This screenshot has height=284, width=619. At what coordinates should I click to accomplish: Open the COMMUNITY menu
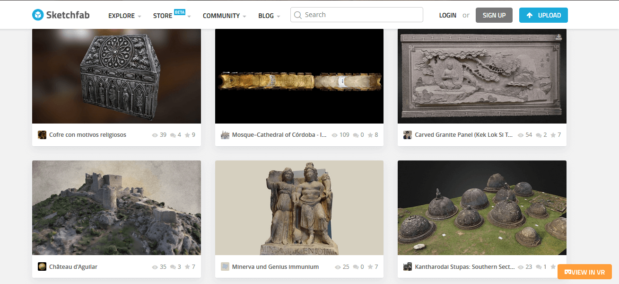[221, 16]
